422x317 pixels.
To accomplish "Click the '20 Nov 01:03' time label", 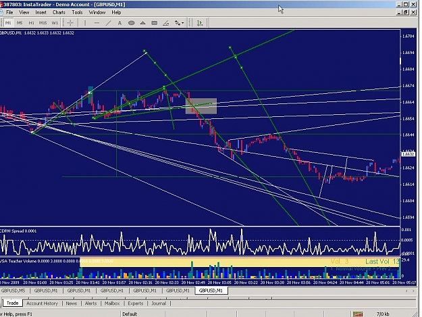I will click(35, 283).
